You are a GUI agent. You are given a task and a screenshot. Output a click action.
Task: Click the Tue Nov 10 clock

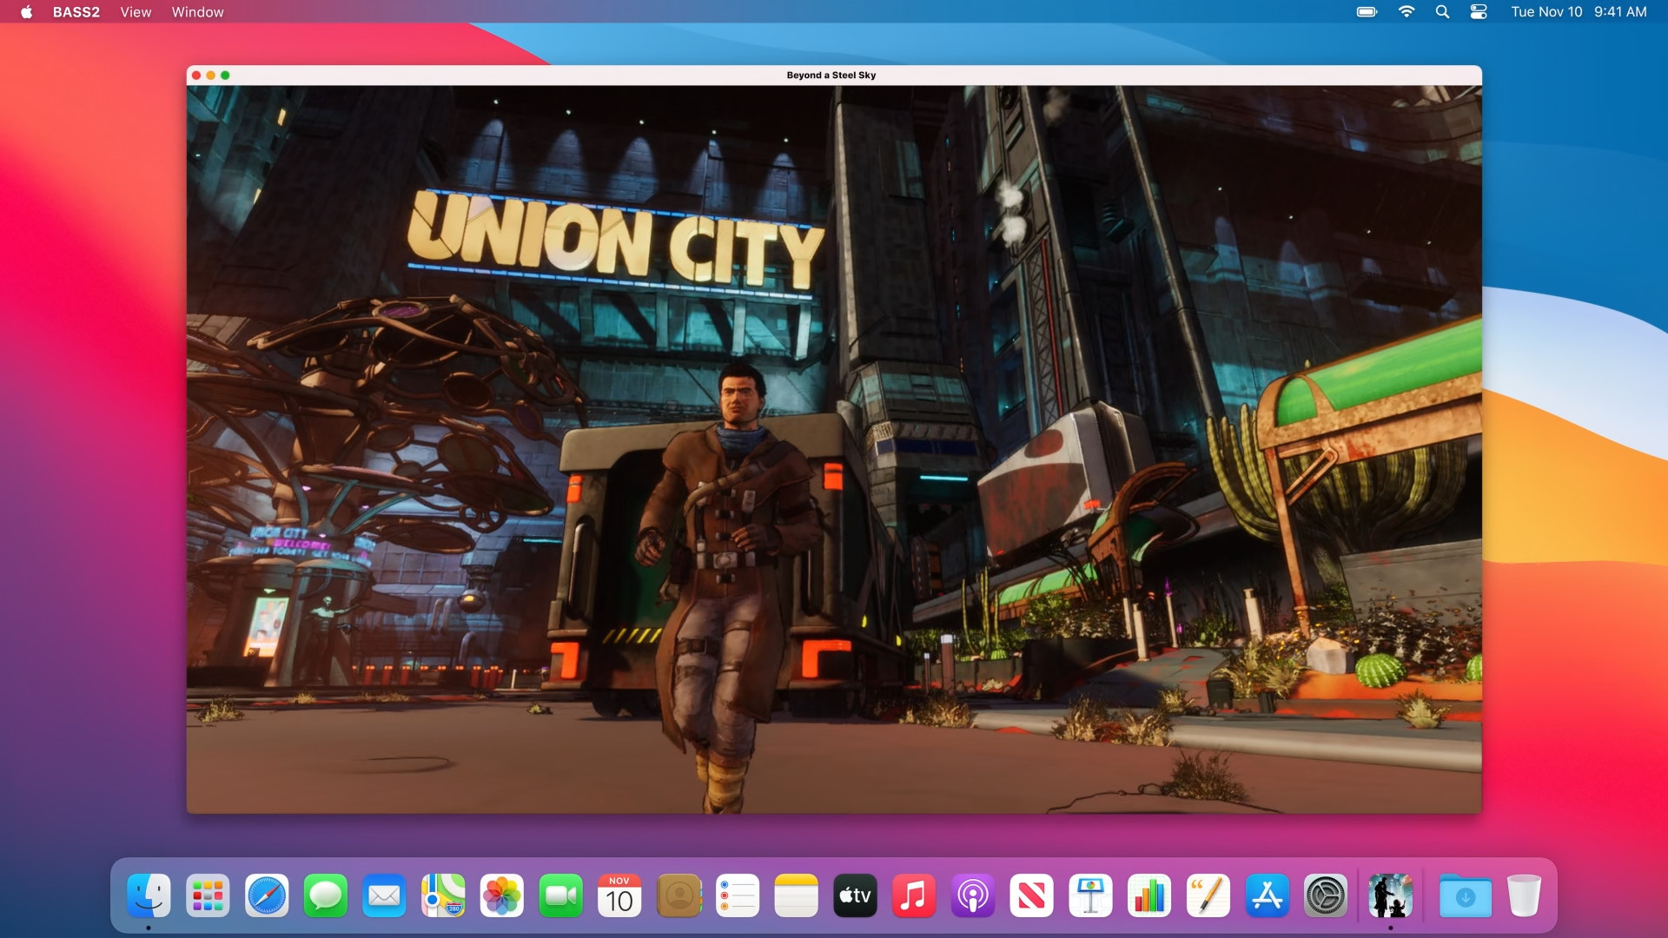[x=1547, y=12]
